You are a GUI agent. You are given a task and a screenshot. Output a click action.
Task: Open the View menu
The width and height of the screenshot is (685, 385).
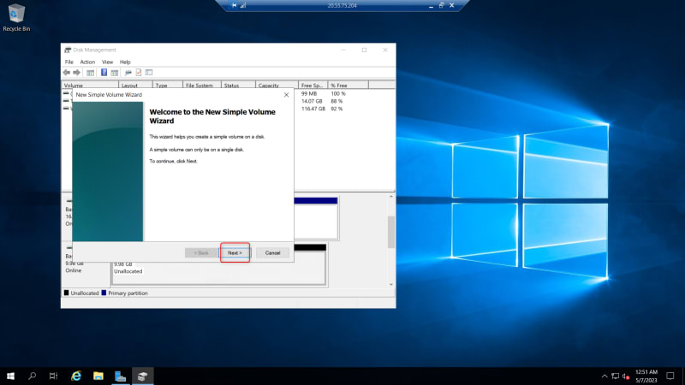point(108,62)
